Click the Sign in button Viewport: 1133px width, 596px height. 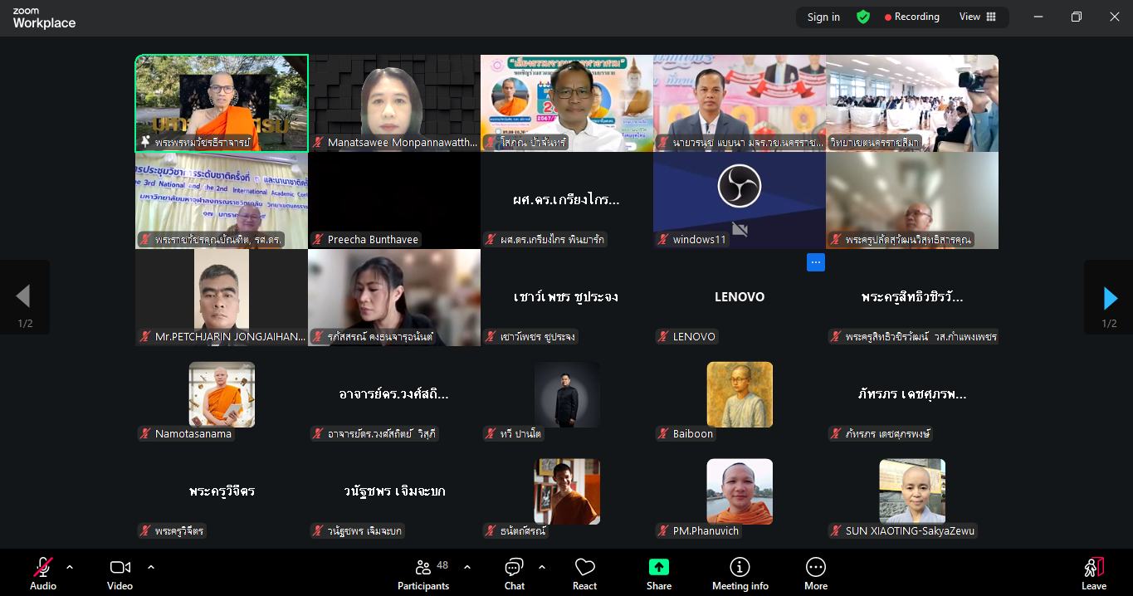[x=823, y=17]
